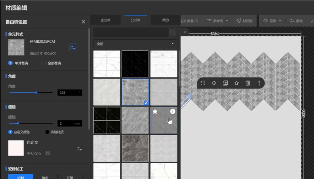Screen dimensions: 314x179
Task: Switch to 切割 tile processing tab
Action: 21,177
